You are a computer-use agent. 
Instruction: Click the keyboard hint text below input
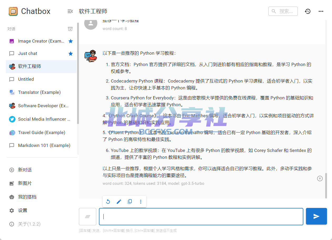point(128,231)
